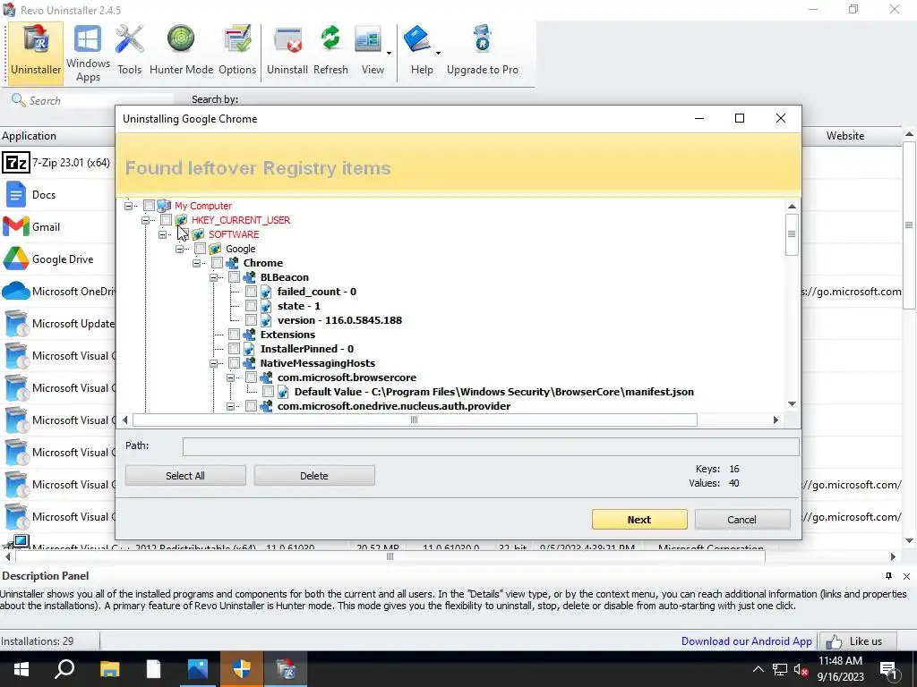The image size is (917, 687).
Task: Click Select All button
Action: click(x=185, y=476)
